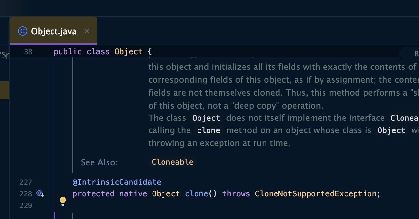419x219 pixels.
Task: Open the Cloneable link under See Also
Action: point(173,162)
